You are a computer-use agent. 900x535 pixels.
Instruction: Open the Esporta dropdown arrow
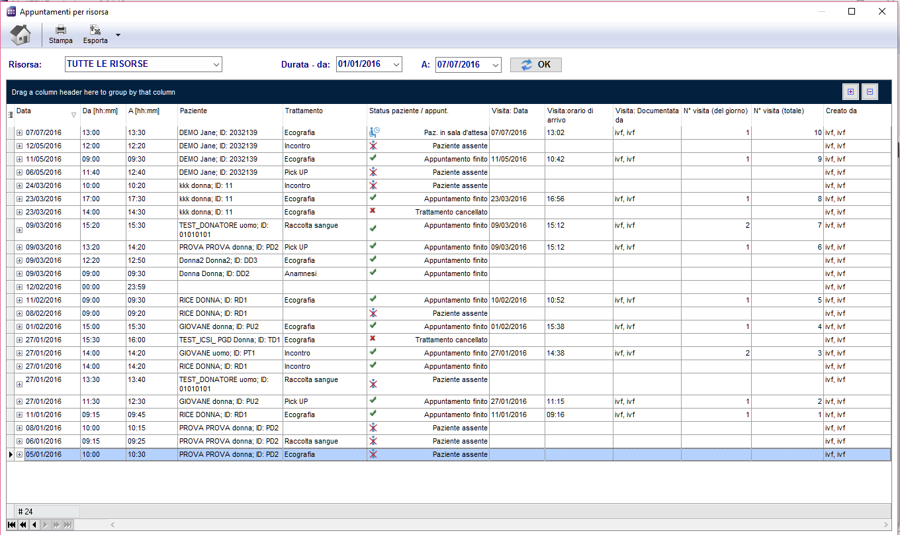[118, 35]
